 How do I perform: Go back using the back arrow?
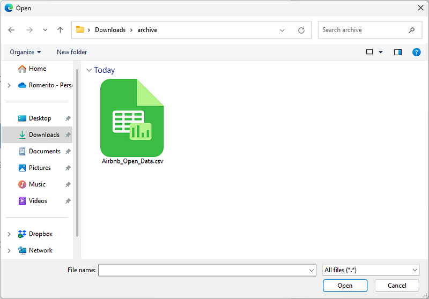tap(11, 30)
